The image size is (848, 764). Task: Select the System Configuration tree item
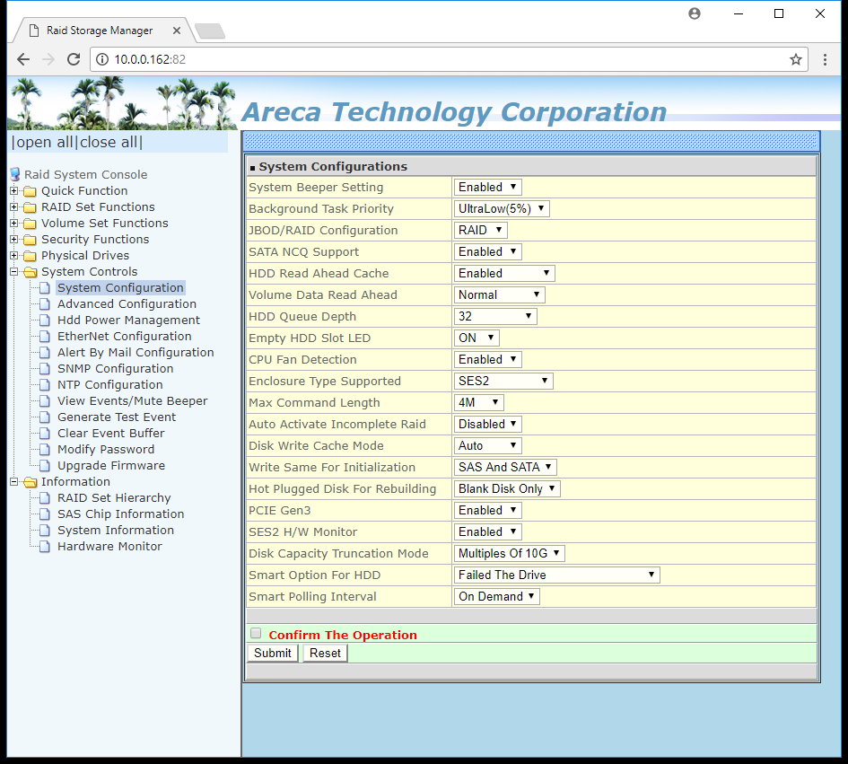coord(120,288)
